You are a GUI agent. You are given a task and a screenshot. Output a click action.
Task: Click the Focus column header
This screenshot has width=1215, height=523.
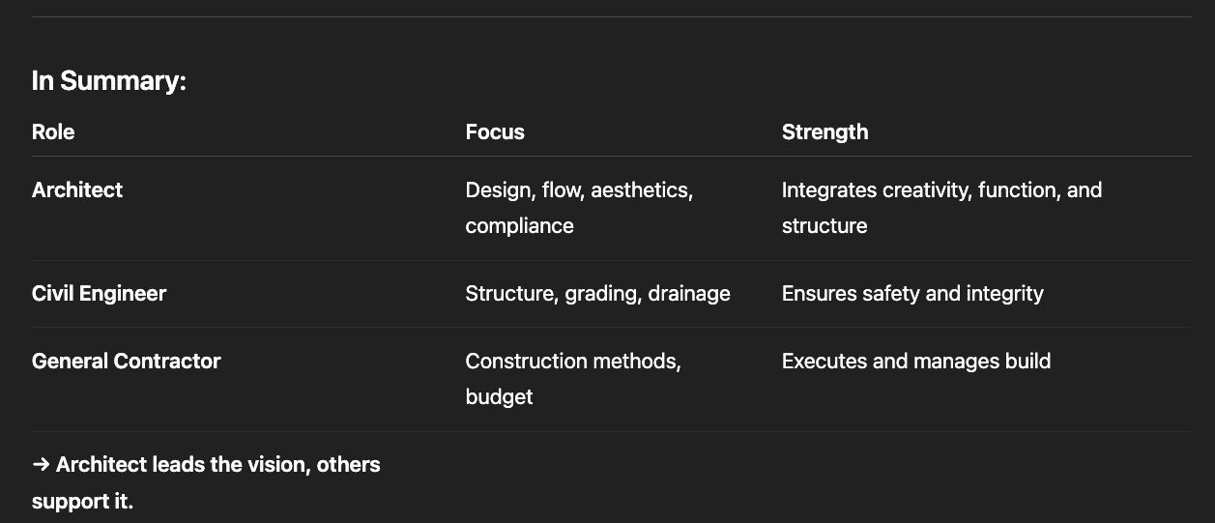495,132
